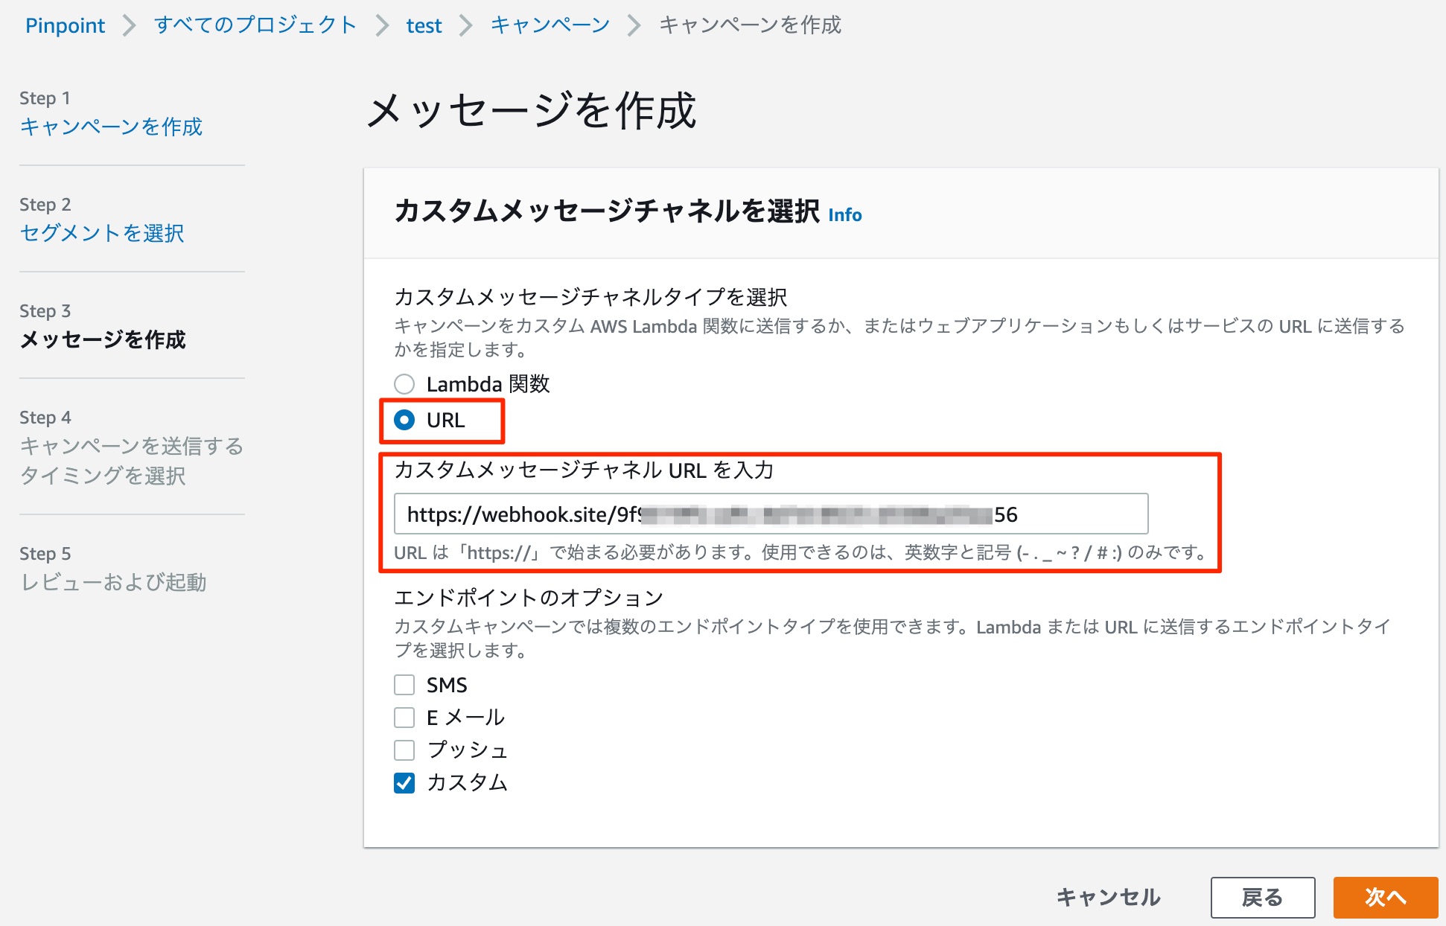Image resolution: width=1446 pixels, height=926 pixels.
Task: Enable the Eメール endpoint checkbox
Action: pos(404,717)
